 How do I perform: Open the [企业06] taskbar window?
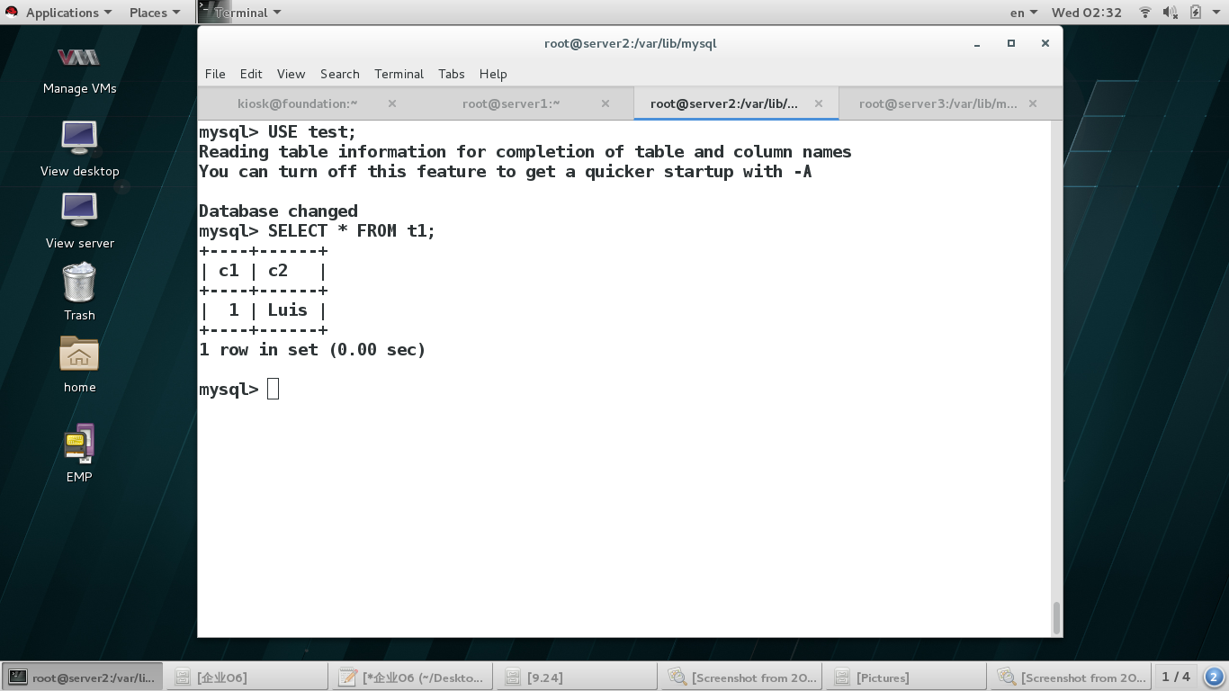[x=247, y=677]
